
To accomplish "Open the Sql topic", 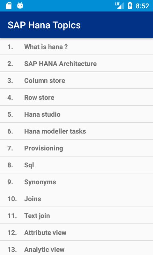I will pyautogui.click(x=76, y=165).
